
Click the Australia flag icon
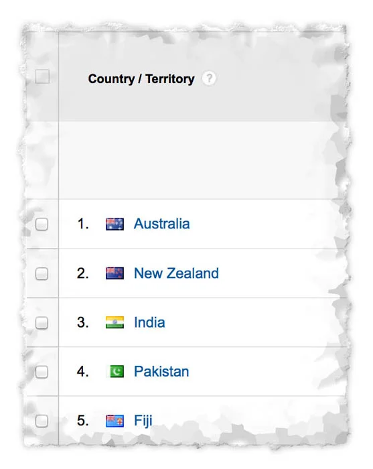point(115,224)
